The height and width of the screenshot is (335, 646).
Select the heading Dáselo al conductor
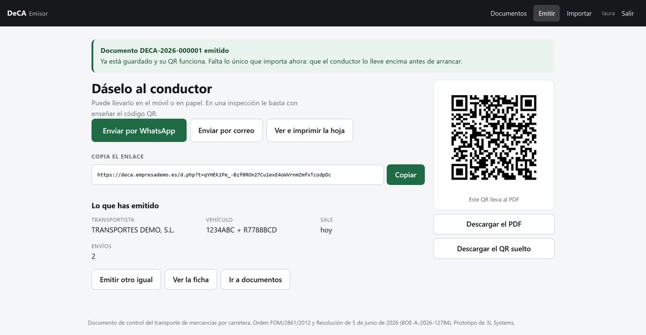152,89
